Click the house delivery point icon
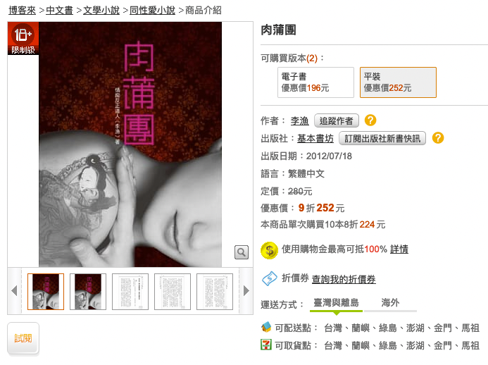This screenshot has height=365, width=488. pyautogui.click(x=266, y=327)
